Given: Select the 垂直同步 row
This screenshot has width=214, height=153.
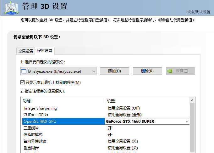Looking at the screenshot, I should [106, 148].
